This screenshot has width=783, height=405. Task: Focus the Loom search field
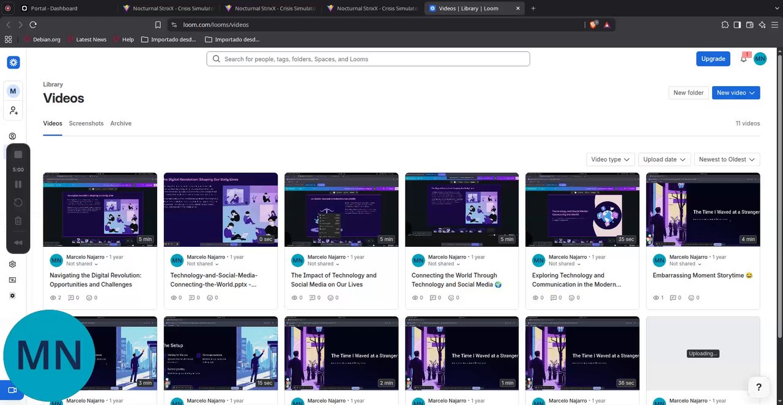click(x=368, y=59)
